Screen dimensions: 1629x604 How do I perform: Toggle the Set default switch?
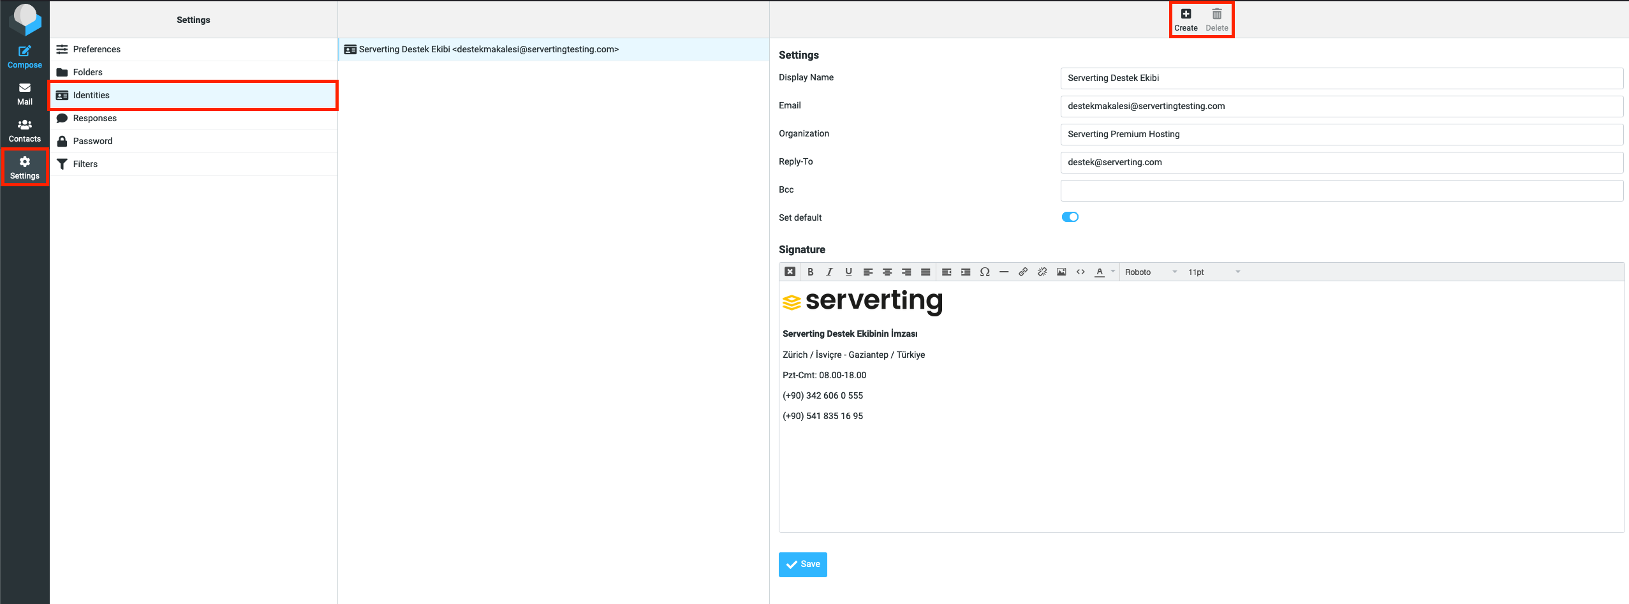pos(1070,217)
